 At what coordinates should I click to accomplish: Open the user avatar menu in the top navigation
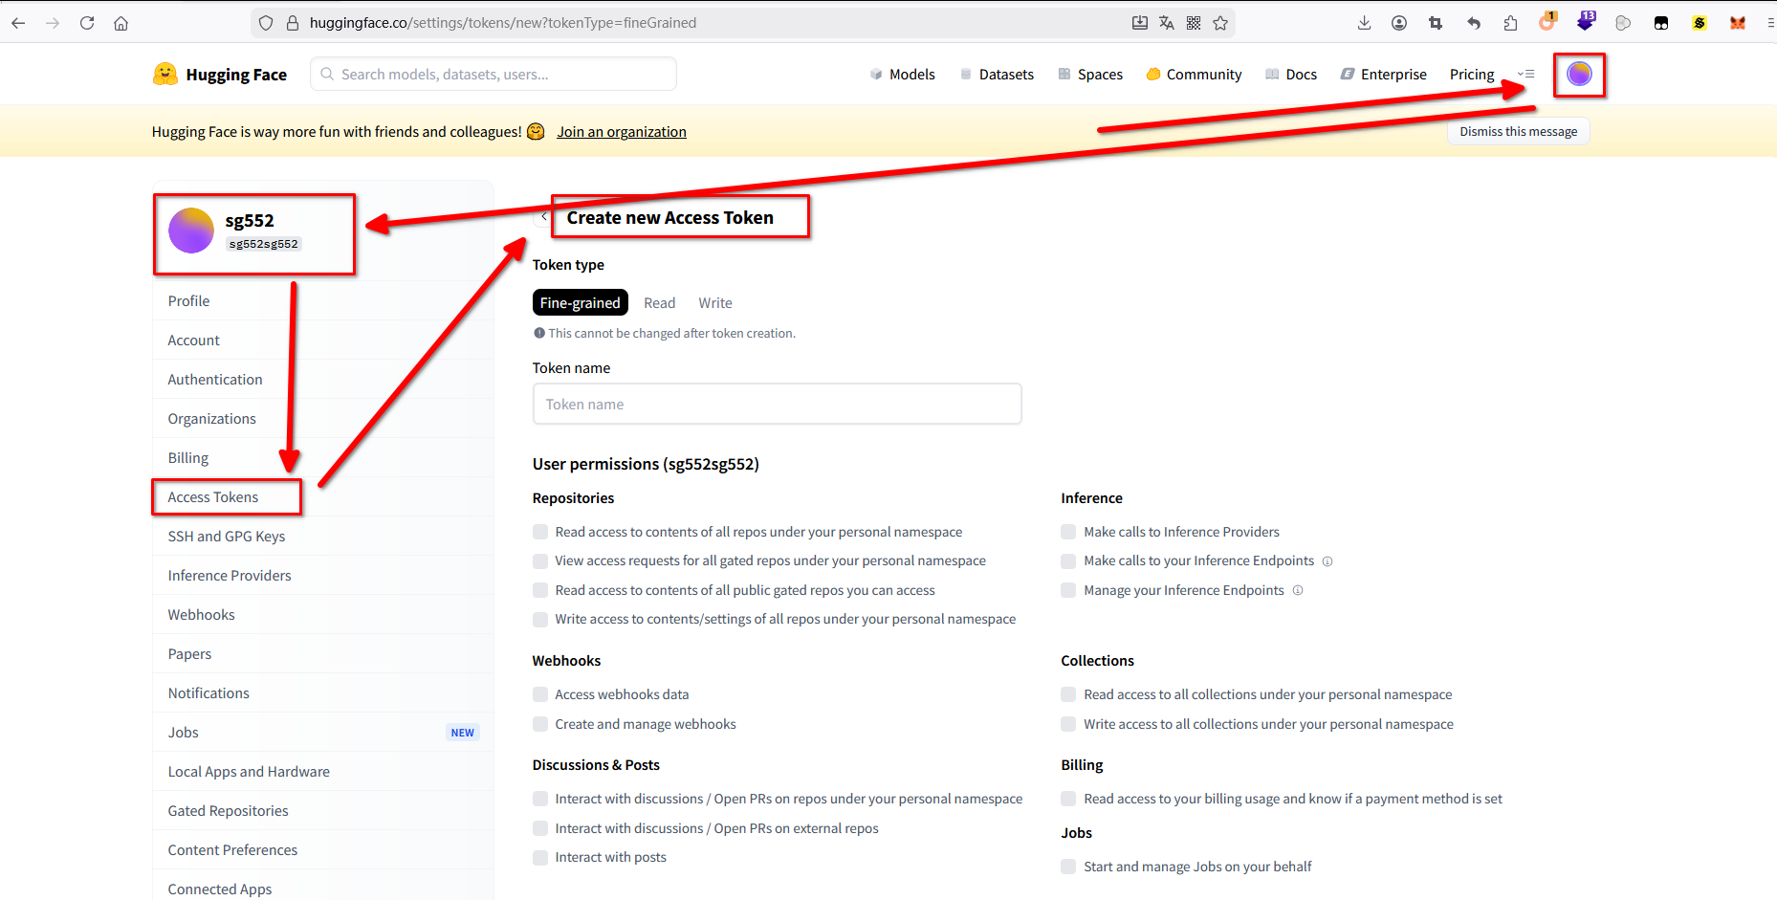[x=1579, y=74]
